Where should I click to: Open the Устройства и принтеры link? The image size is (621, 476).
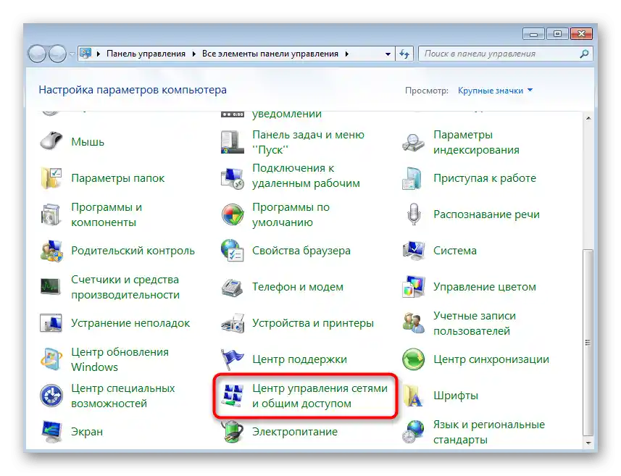(313, 323)
